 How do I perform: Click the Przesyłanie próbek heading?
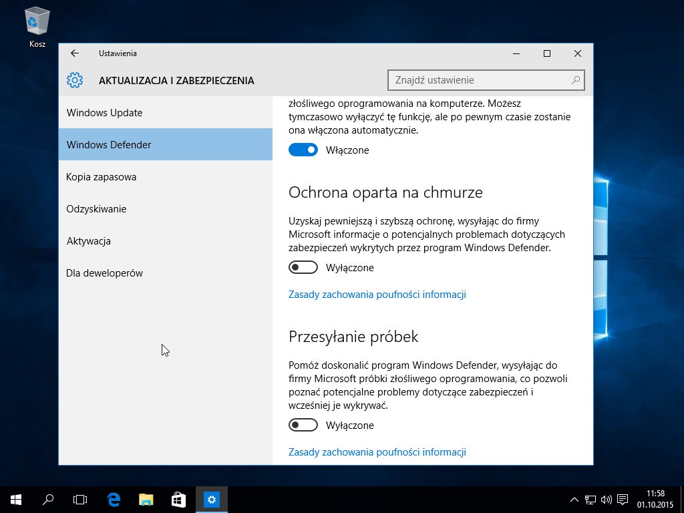point(353,337)
